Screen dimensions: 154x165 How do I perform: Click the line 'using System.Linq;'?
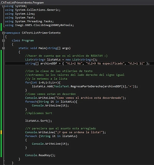pyautogui.click(x=20, y=14)
